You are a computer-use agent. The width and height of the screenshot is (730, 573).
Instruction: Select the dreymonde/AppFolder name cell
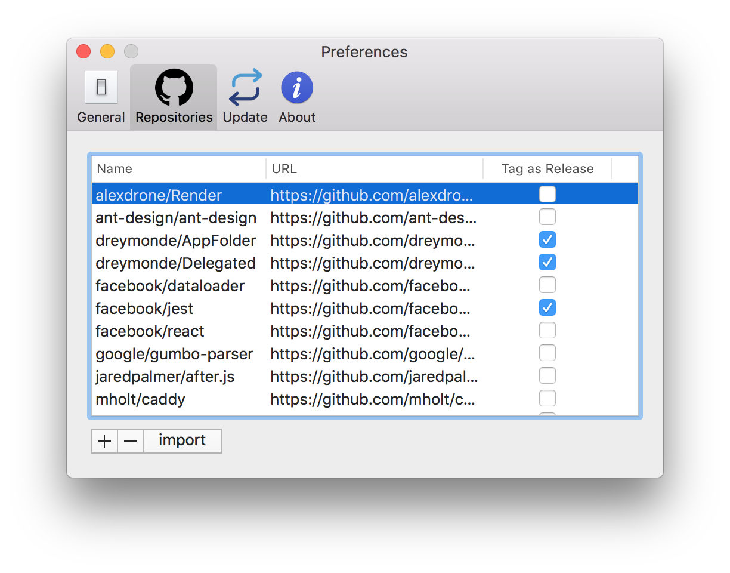(176, 241)
